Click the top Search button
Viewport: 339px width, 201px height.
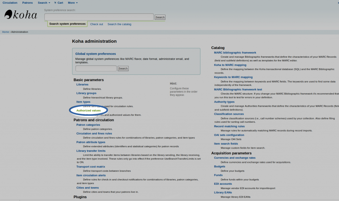click(x=160, y=17)
